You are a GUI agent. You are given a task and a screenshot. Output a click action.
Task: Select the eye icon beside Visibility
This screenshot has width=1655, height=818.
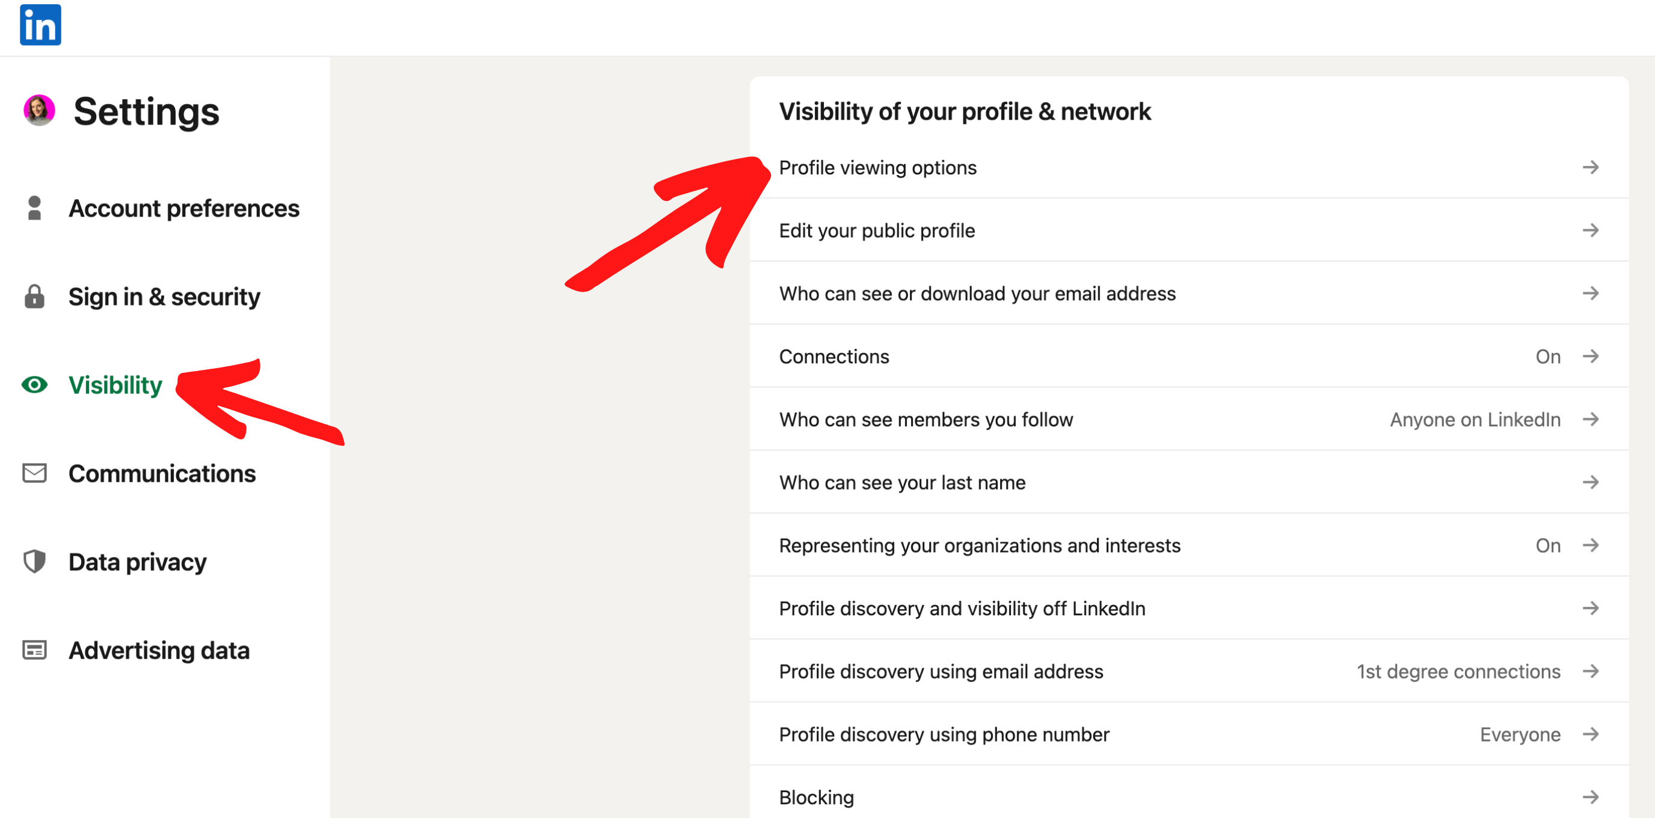point(34,385)
